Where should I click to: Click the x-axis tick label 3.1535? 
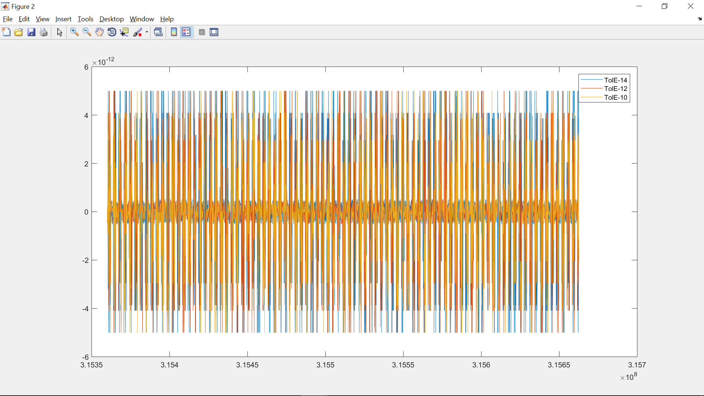click(x=92, y=365)
